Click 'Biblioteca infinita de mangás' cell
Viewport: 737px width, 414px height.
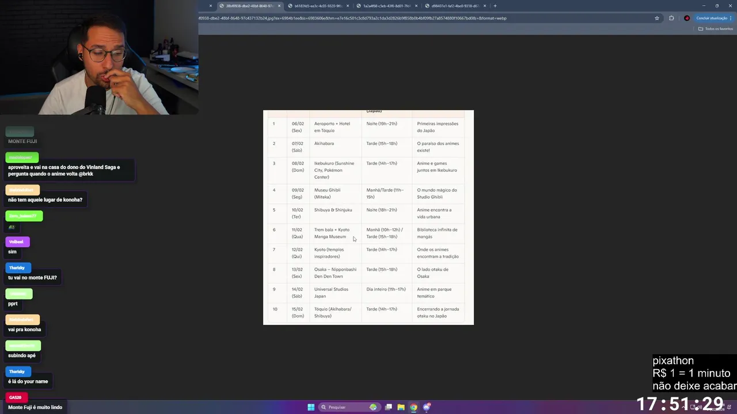pyautogui.click(x=437, y=233)
